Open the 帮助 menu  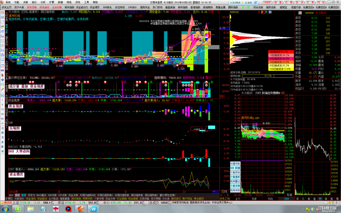tap(95, 2)
